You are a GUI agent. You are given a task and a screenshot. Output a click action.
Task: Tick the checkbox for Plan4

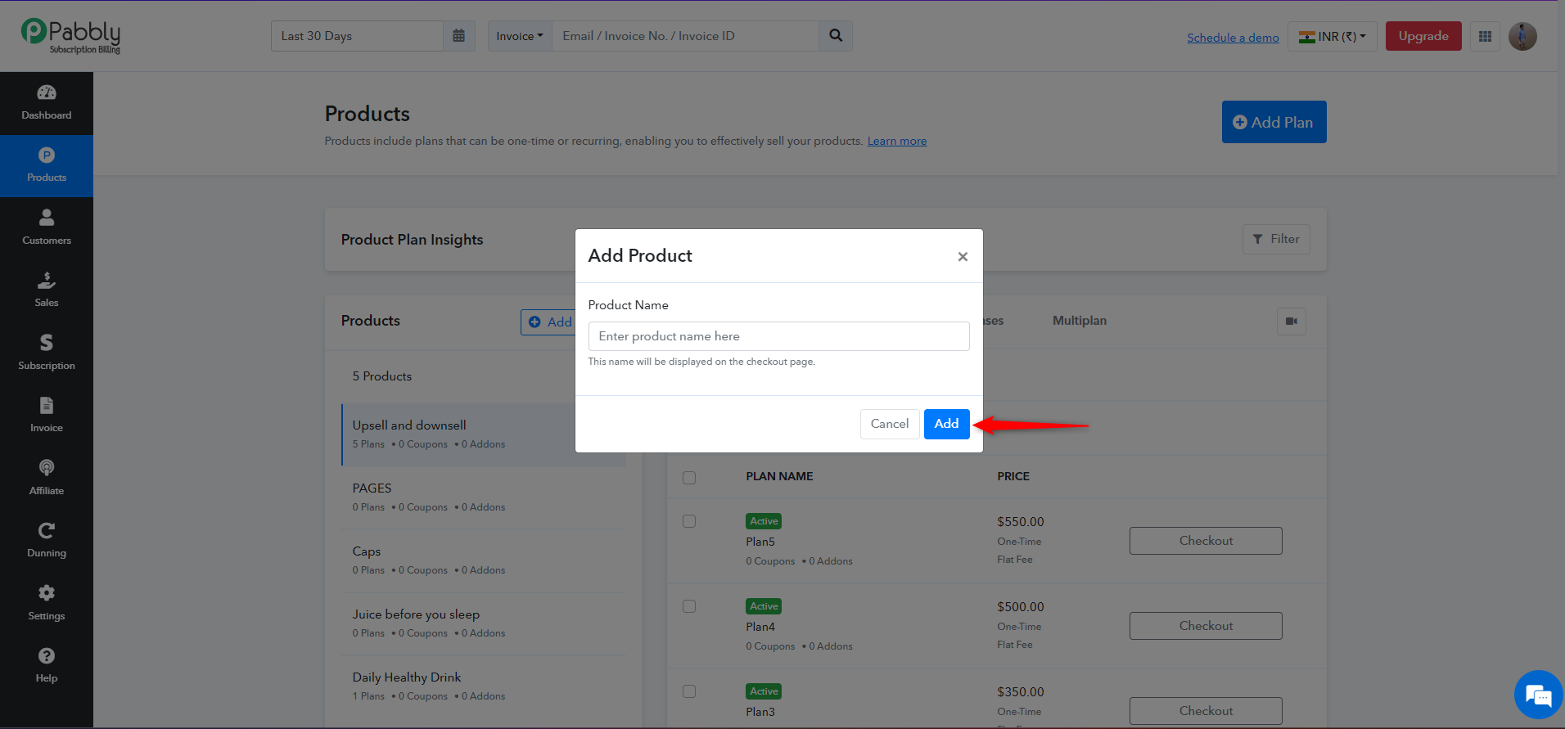pos(689,606)
